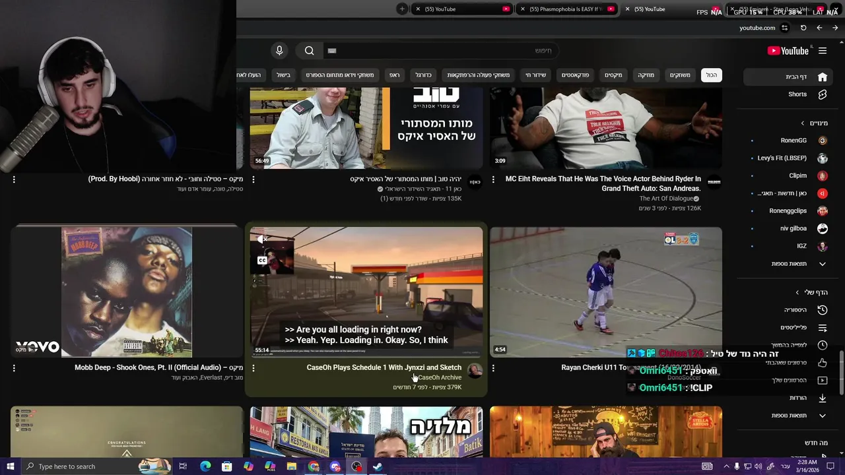Open the RonenGG channel subscription
Screen dimensions: 845x475
[789, 141]
